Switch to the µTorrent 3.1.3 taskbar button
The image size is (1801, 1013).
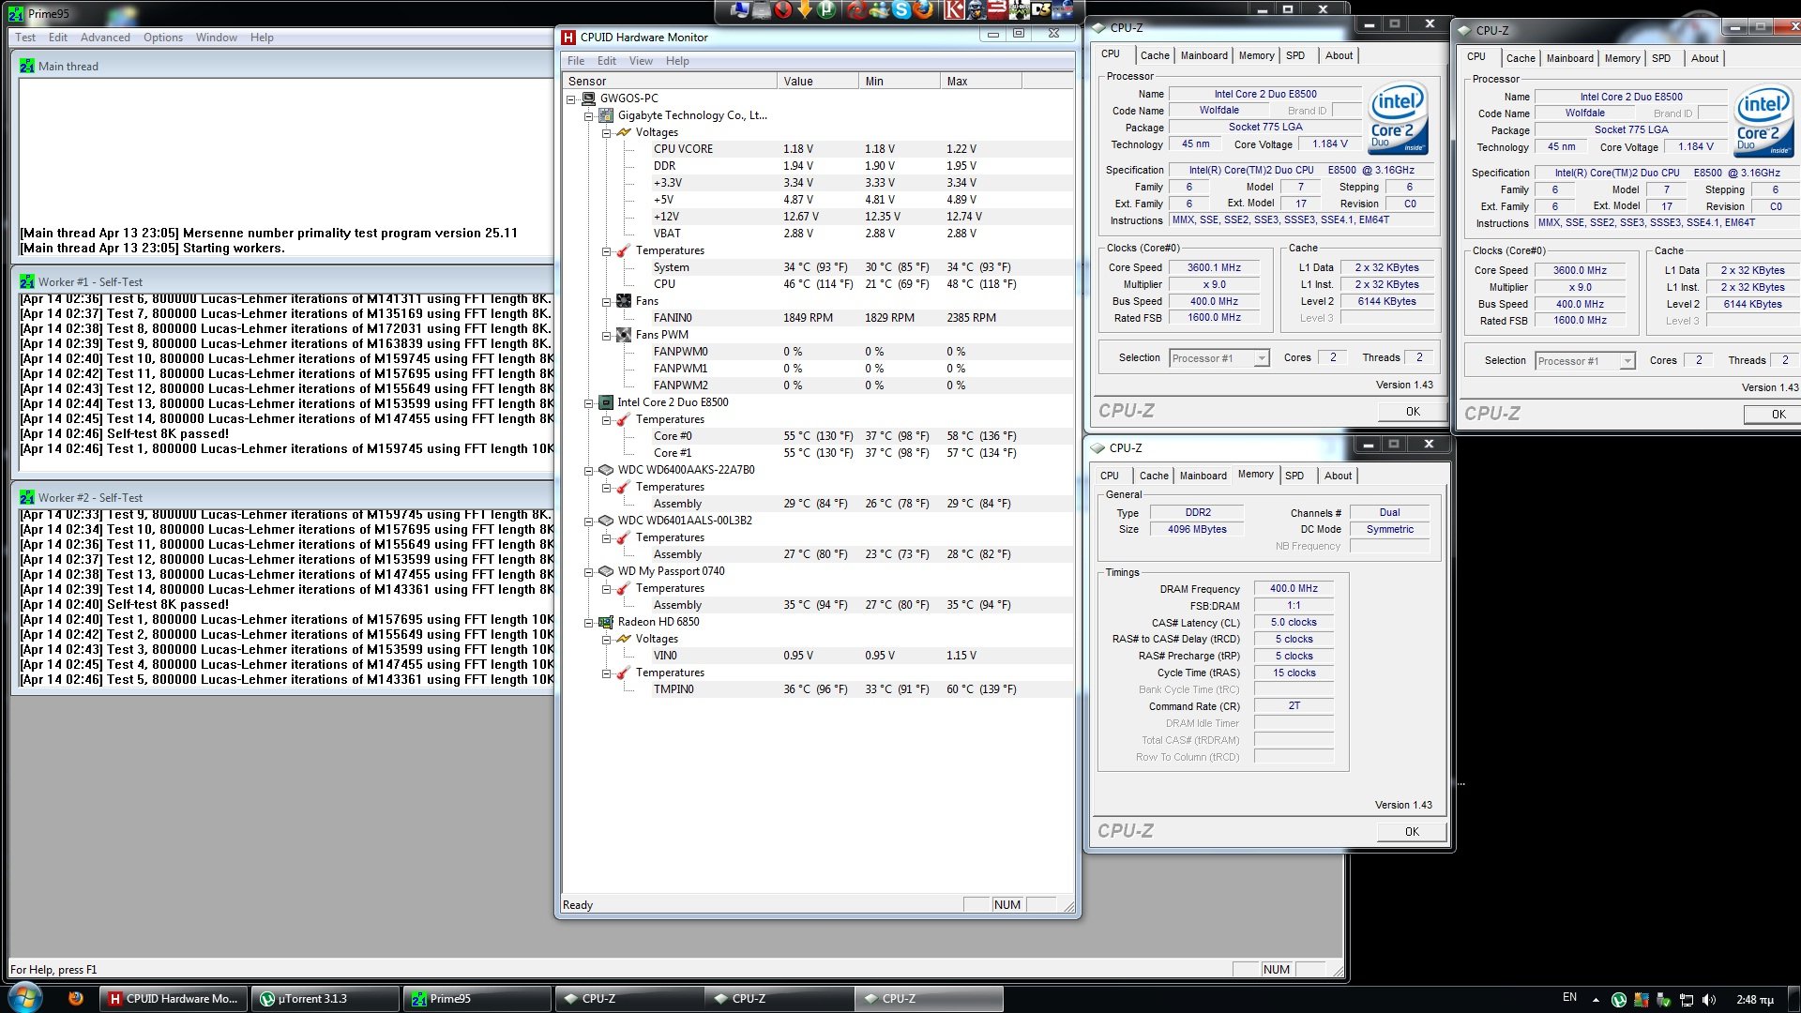[325, 999]
